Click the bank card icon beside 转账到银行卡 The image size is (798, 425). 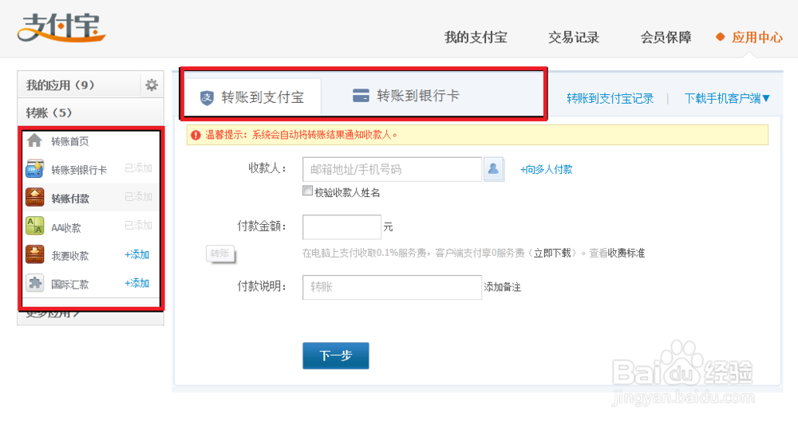[34, 169]
